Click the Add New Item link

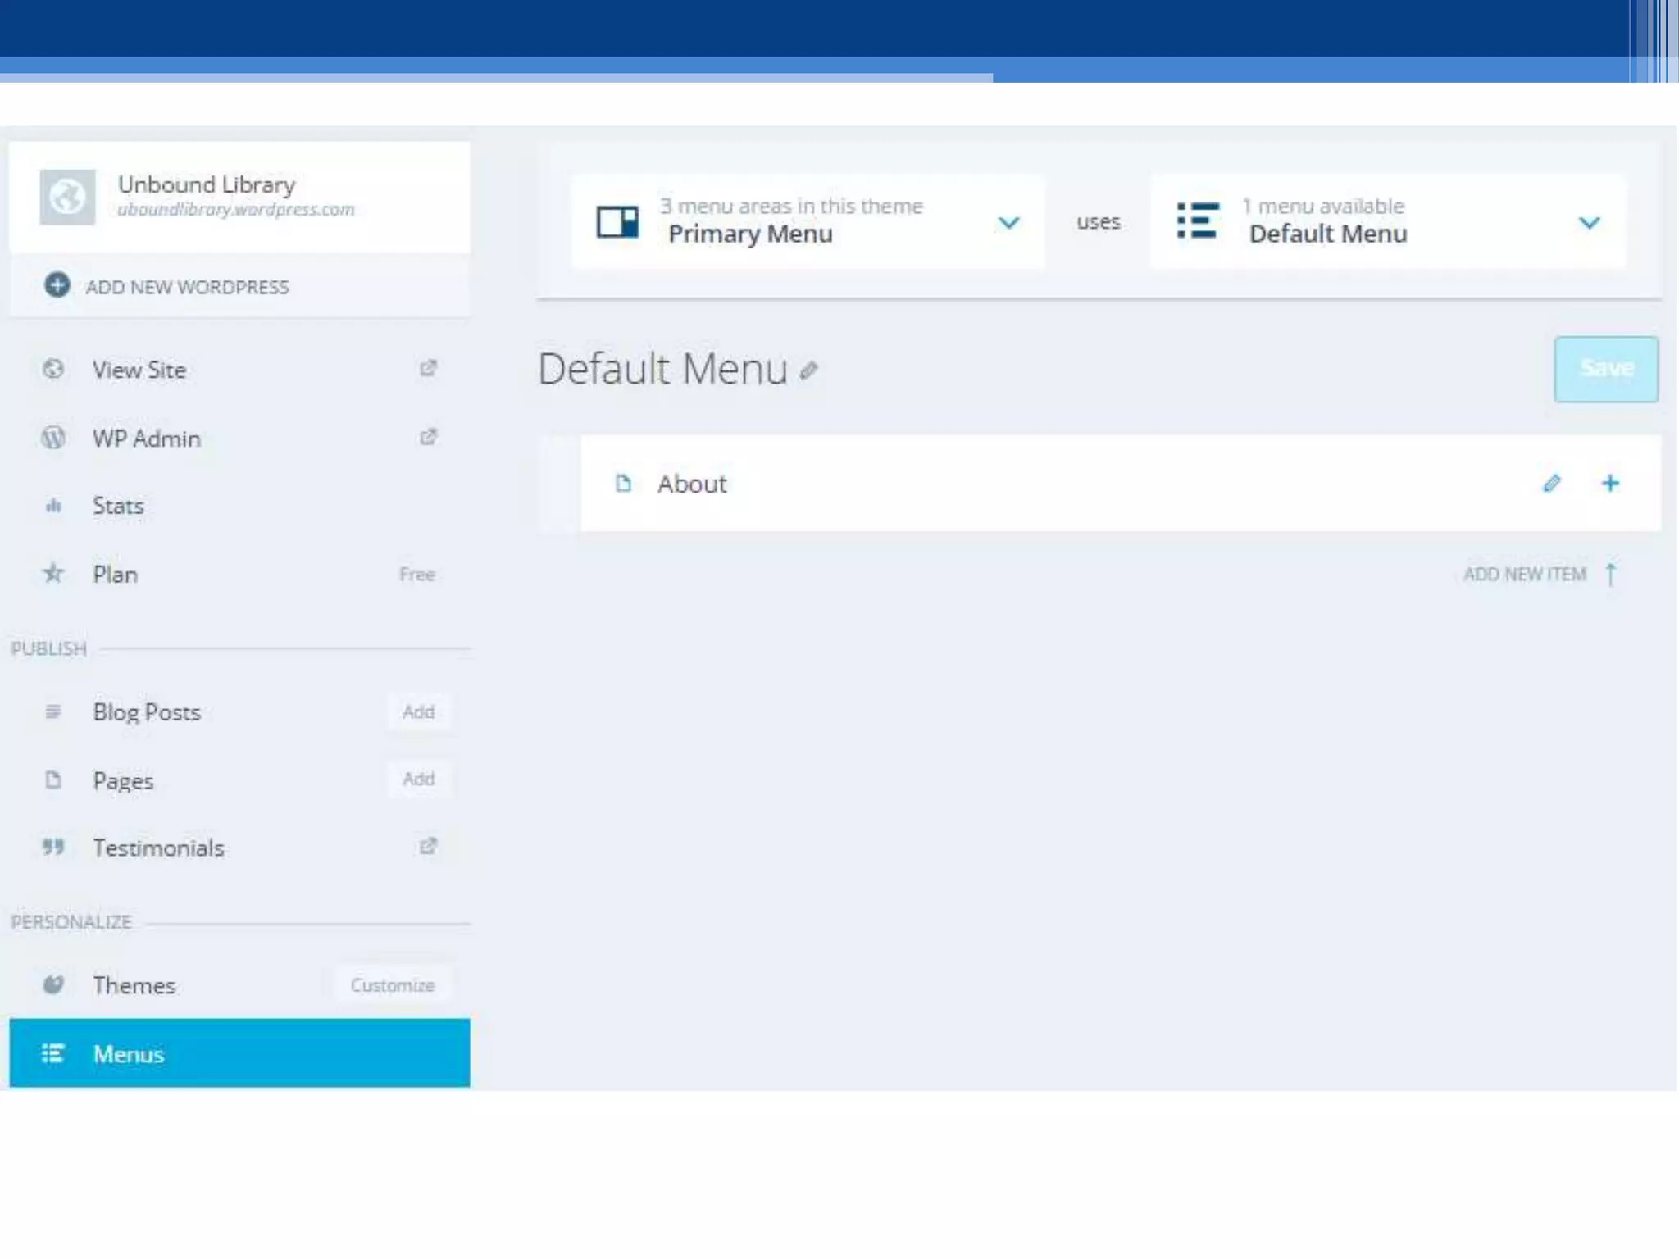click(x=1525, y=574)
